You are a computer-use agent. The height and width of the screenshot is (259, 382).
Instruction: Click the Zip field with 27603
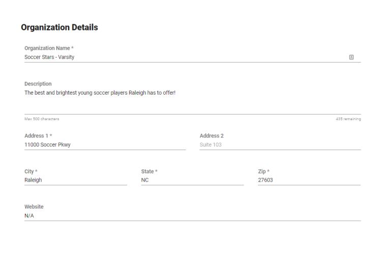point(309,180)
